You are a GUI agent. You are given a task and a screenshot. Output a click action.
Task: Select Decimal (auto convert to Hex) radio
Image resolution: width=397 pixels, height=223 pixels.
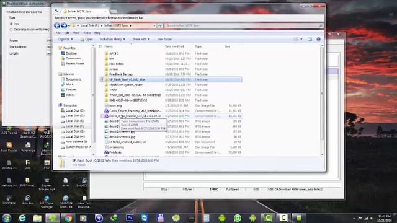11,30
